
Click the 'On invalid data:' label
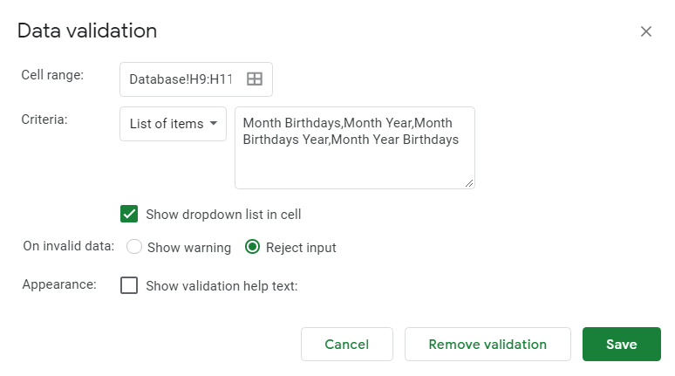(69, 246)
